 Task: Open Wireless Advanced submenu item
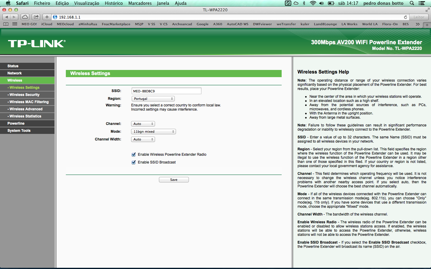[27, 109]
